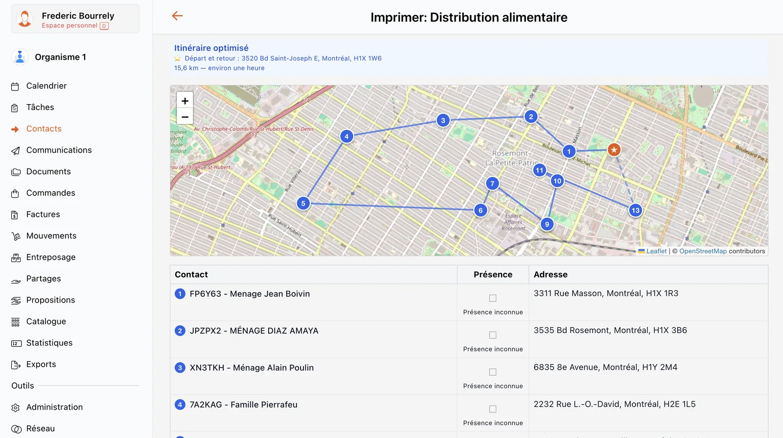Click map stop marker 9
783x438 pixels.
[x=547, y=224]
